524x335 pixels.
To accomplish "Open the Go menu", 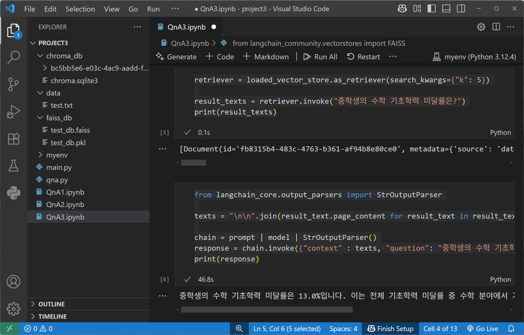I will pyautogui.click(x=133, y=9).
